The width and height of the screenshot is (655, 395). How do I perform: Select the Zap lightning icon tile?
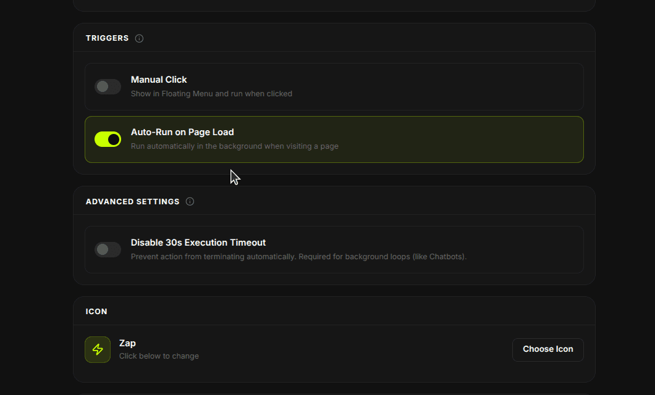coord(98,349)
